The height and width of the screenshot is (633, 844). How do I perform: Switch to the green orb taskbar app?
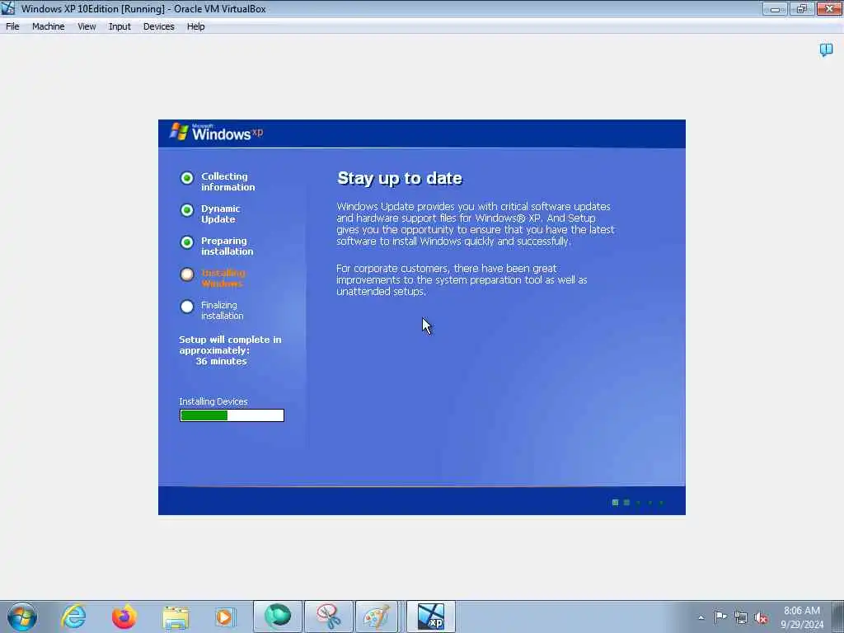click(x=278, y=617)
